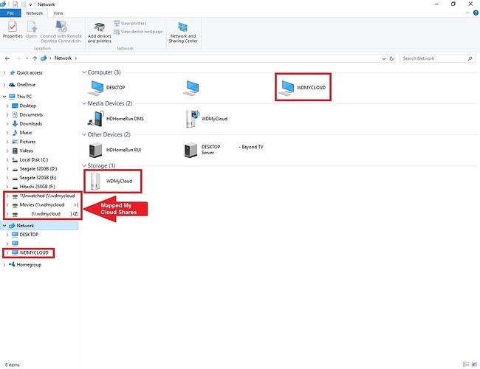Select WDMYCLOUD under Network in sidebar
The width and height of the screenshot is (480, 369).
(x=30, y=252)
